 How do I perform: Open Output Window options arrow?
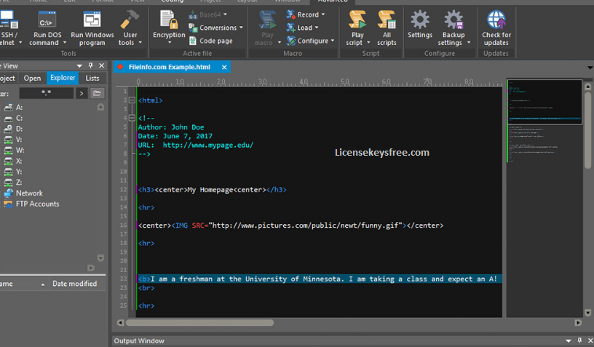tap(569, 340)
